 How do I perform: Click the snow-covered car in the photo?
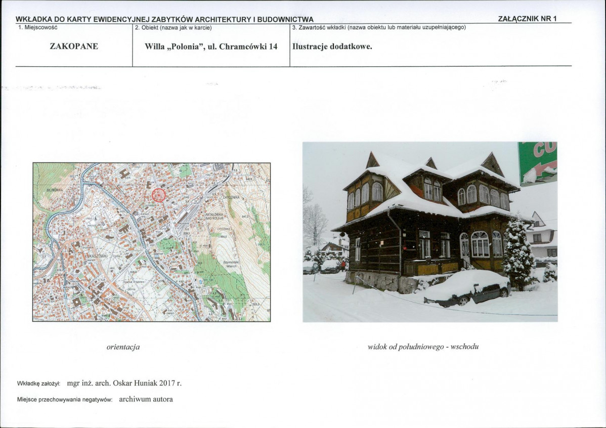[467, 288]
